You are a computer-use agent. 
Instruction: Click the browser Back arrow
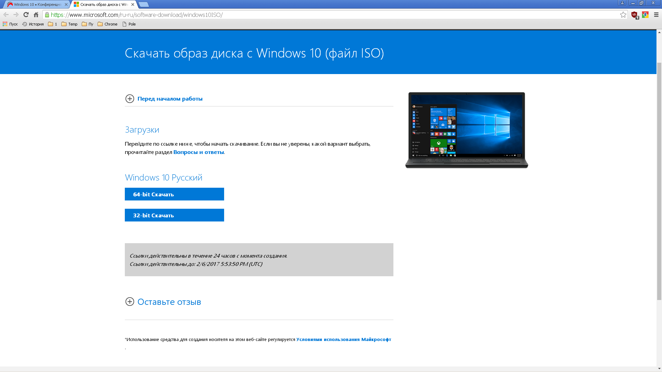pyautogui.click(x=6, y=14)
